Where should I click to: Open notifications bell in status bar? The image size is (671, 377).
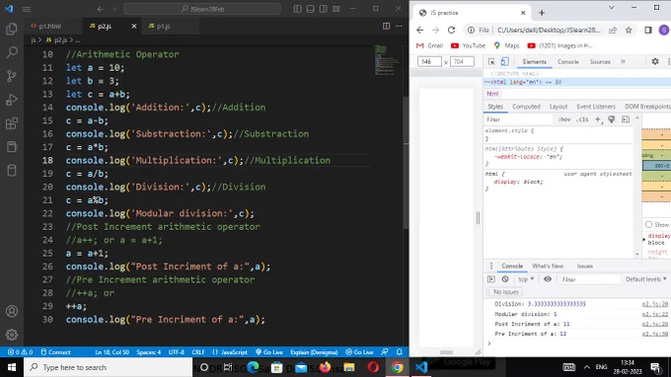click(x=400, y=352)
